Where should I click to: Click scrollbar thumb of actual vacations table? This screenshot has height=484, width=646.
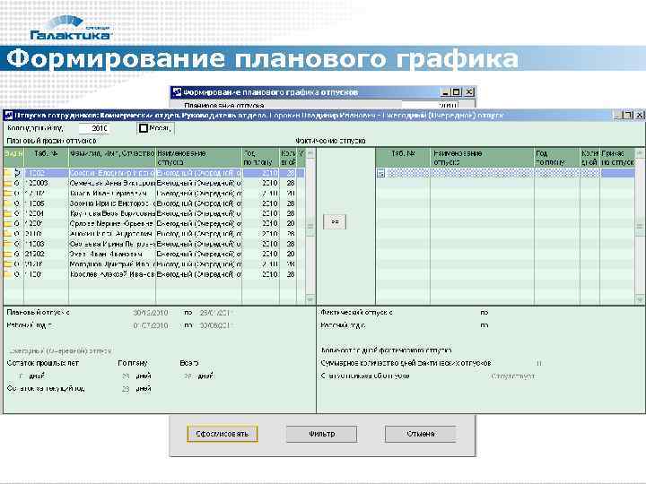(640, 226)
